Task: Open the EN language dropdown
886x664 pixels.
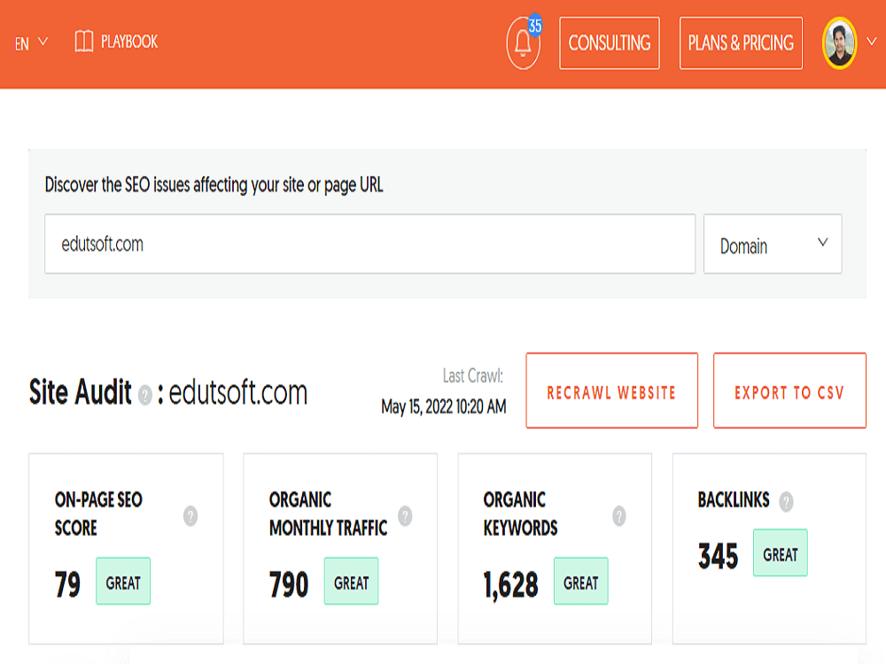Action: click(x=31, y=42)
